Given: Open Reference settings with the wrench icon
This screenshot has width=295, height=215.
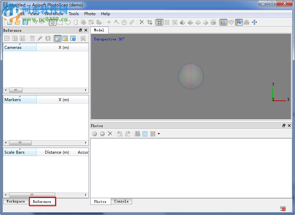Looking at the screenshot, I should (x=84, y=38).
